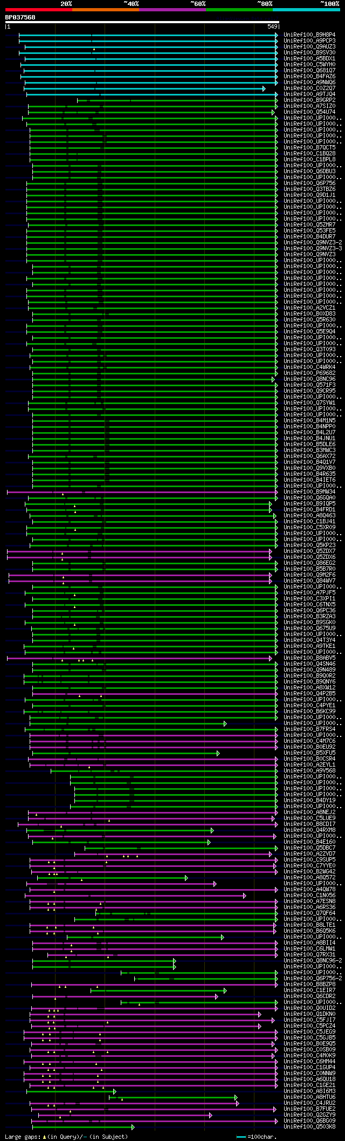345x1141 pixels.
Task: Select label UniRef100_Q6P756-2
Action: 313,979
